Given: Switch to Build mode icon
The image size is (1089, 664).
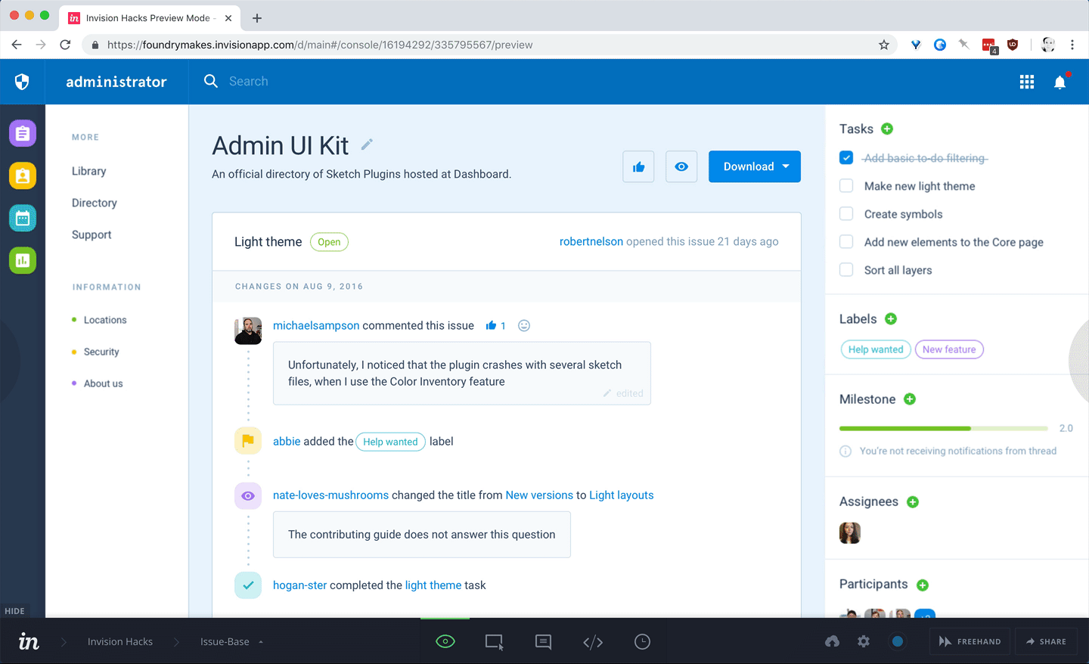Looking at the screenshot, I should click(x=494, y=641).
